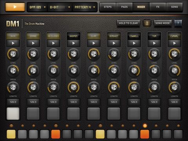Tap the Clap channel pad
This screenshot has width=188, height=141.
click(x=94, y=114)
